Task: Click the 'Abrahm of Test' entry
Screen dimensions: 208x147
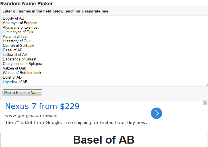Action: click(x=15, y=37)
